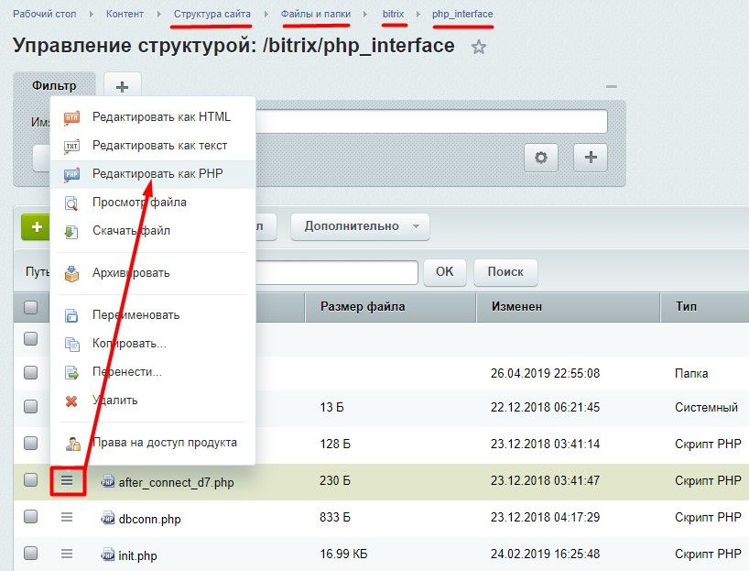The image size is (749, 571).
Task: Click the hamburger menu icon for after_connect_d7.php
Action: tap(67, 480)
